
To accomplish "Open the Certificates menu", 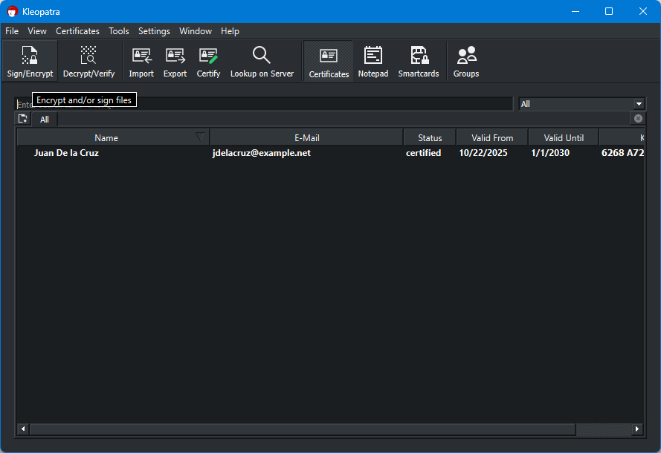I will tap(77, 31).
